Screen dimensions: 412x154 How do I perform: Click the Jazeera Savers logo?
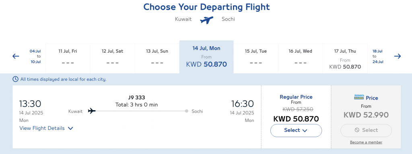click(359, 97)
